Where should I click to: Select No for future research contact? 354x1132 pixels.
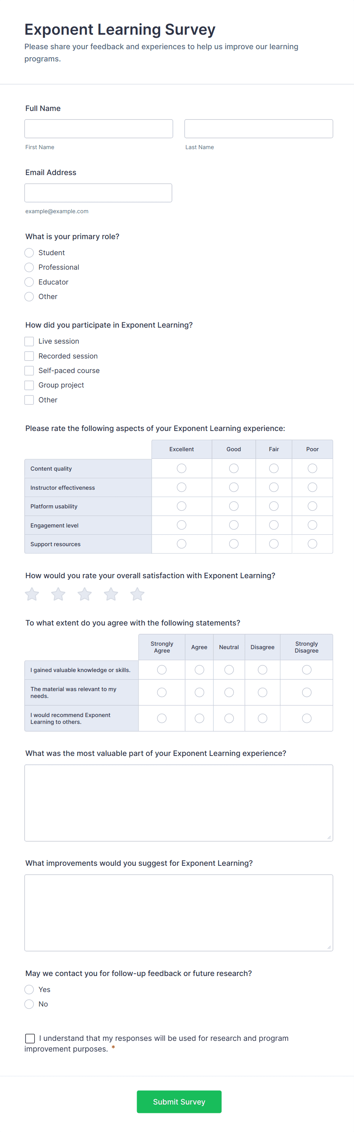(x=29, y=1004)
